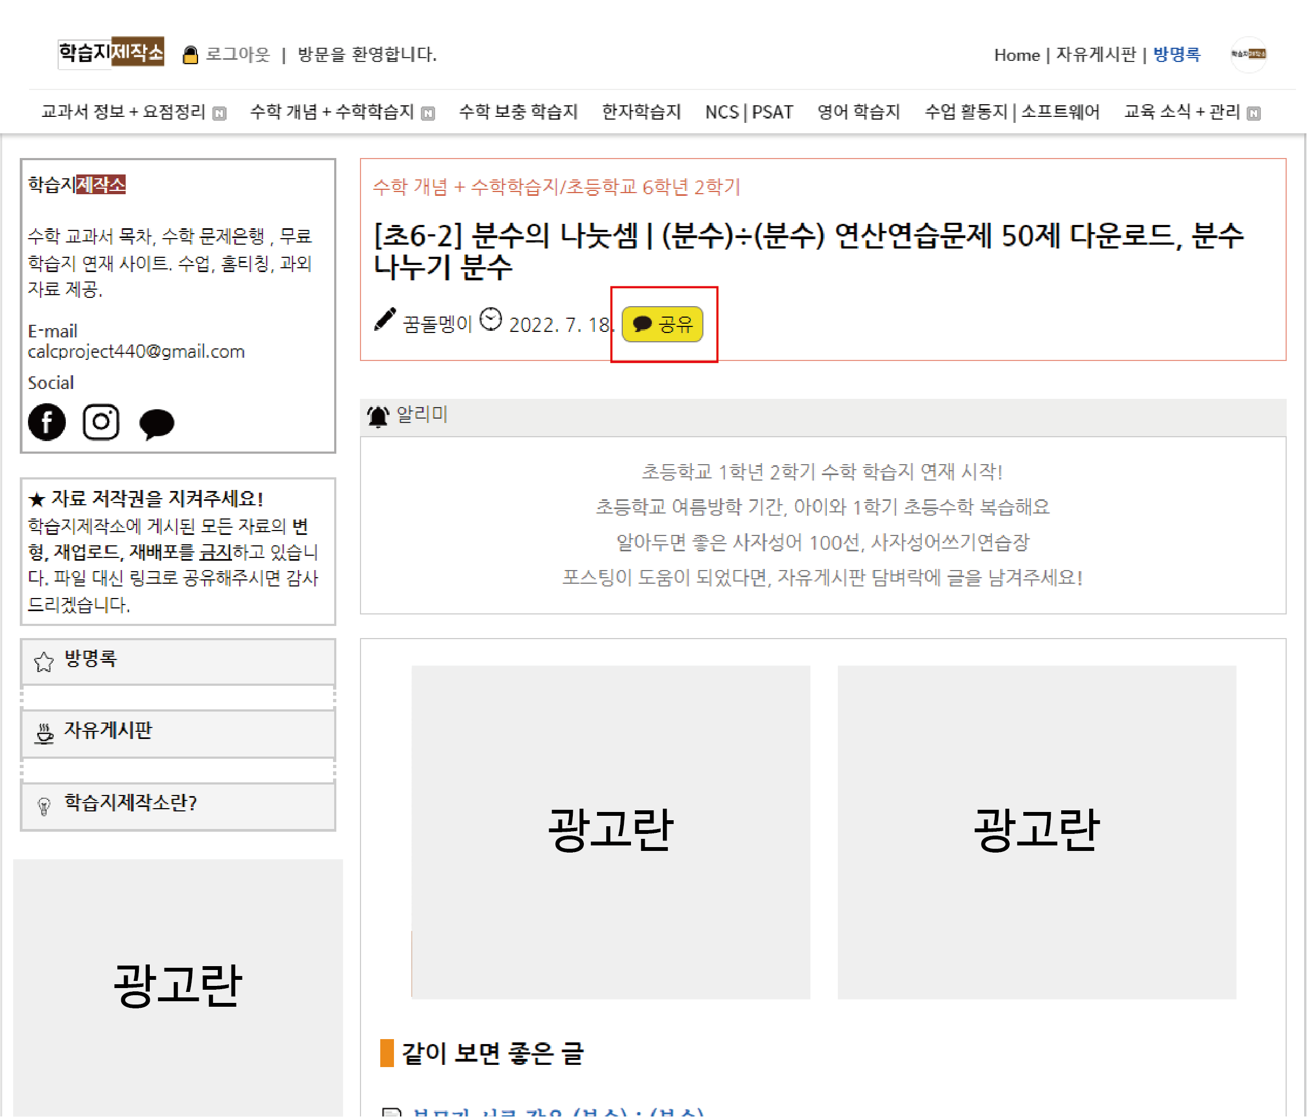Click the bell icon next to 알리미
The image size is (1307, 1117).
tap(378, 416)
